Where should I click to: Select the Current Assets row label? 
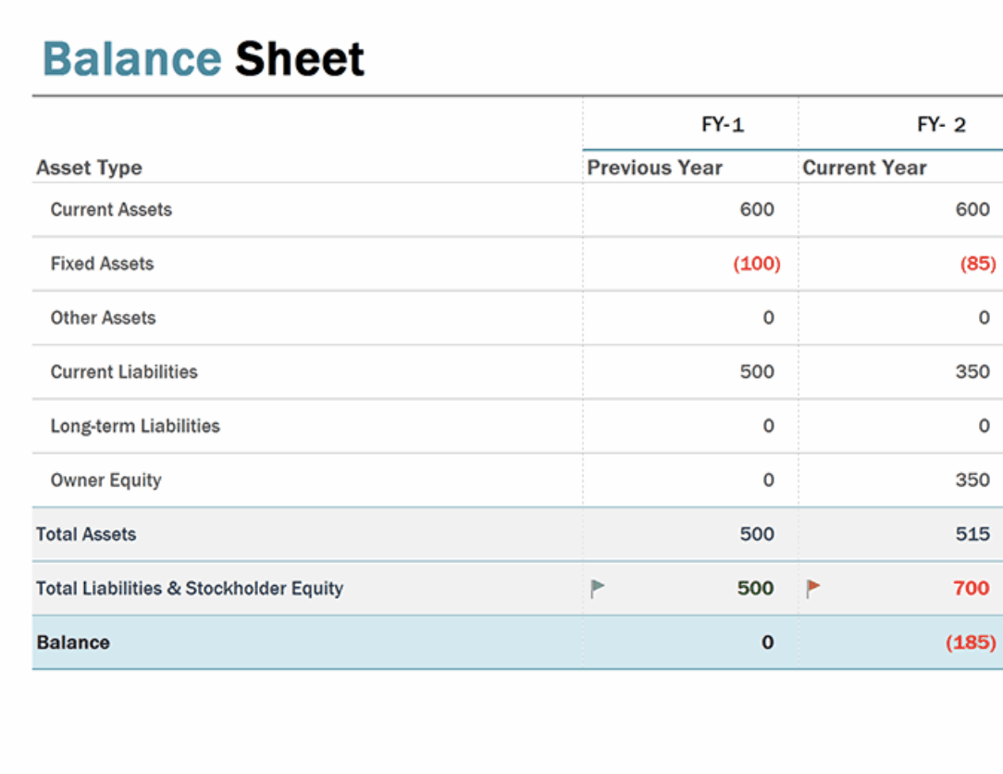point(111,210)
